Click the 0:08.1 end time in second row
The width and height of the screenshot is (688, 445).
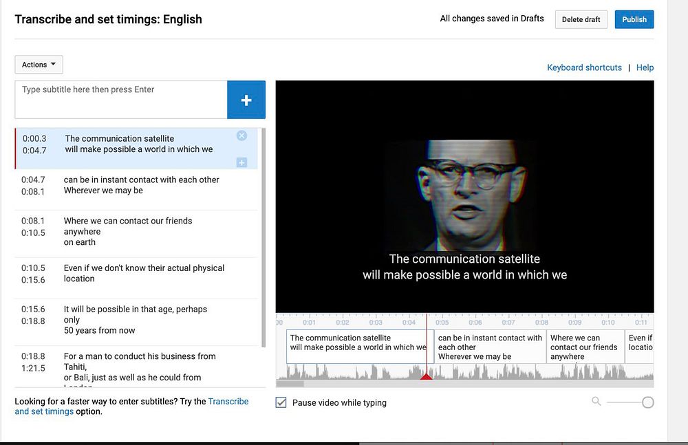click(33, 191)
